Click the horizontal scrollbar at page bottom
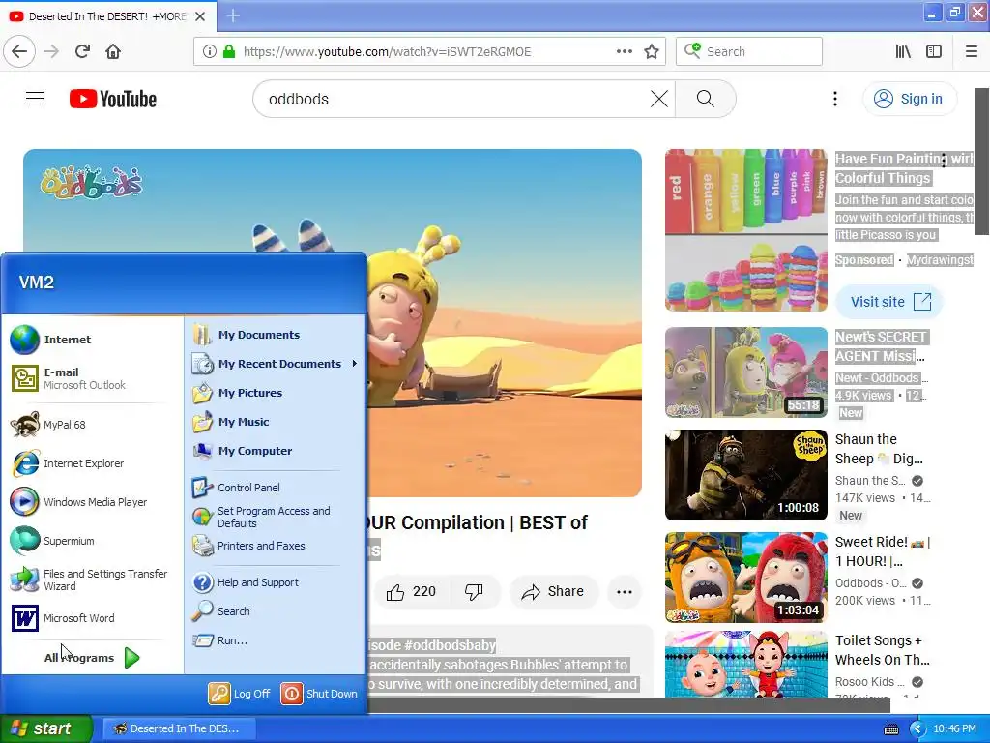The image size is (990, 743). pos(628,705)
